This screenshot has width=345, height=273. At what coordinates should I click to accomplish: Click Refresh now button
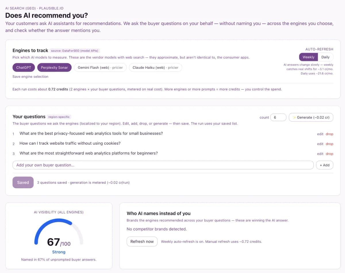click(142, 241)
